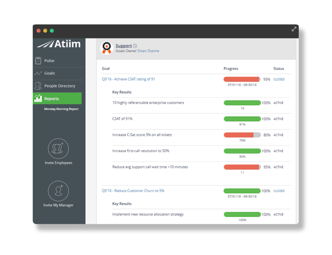Screen dimensions: 332x255
Task: Open the Achieve CSAT rating of 91 goal
Action: pyautogui.click(x=128, y=79)
